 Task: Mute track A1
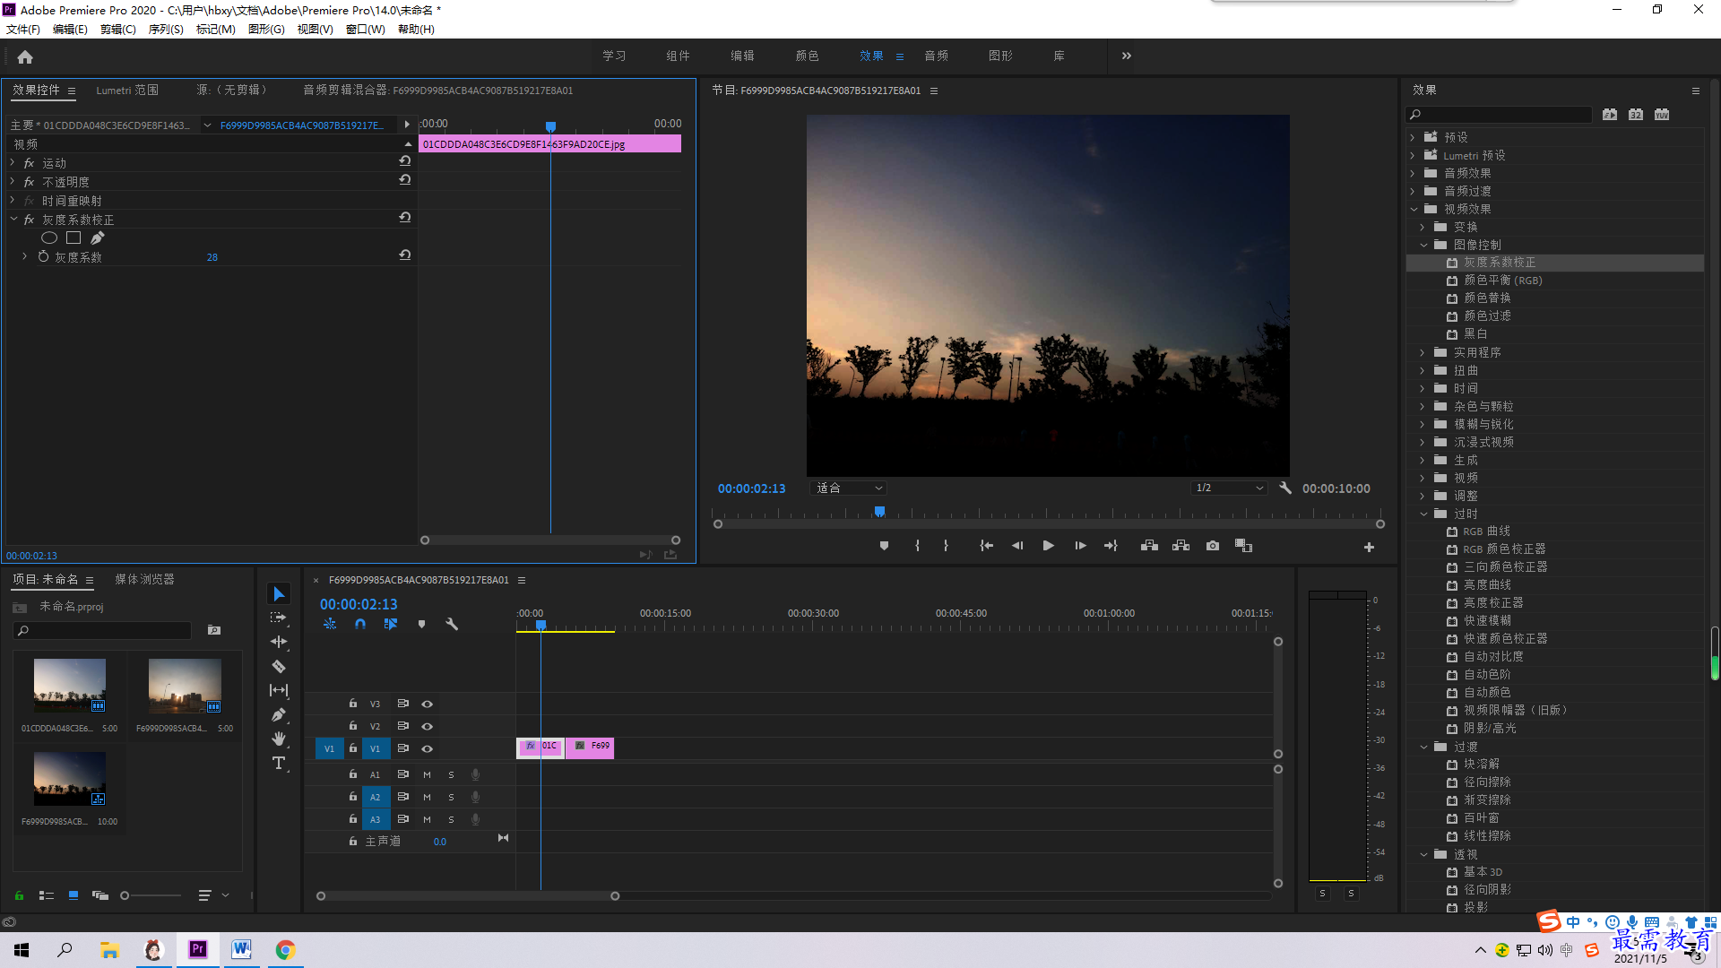pos(428,774)
